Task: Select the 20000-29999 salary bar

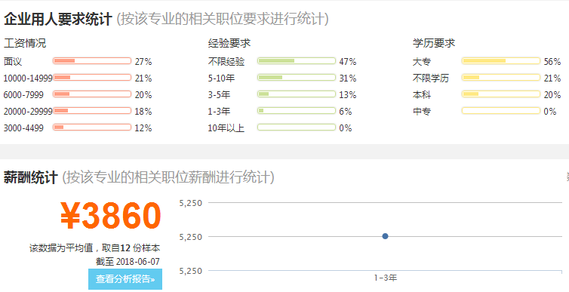Action: coord(92,111)
